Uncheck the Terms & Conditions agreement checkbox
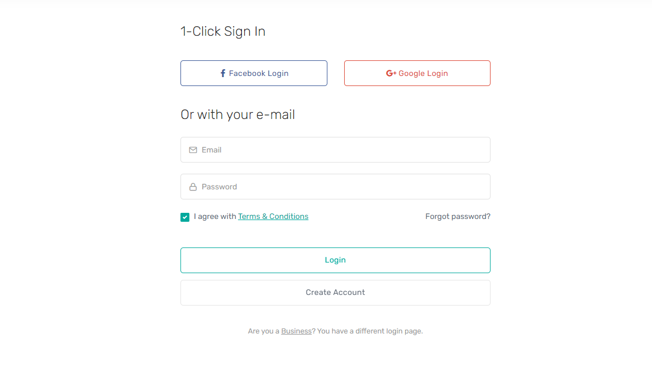 coord(185,217)
